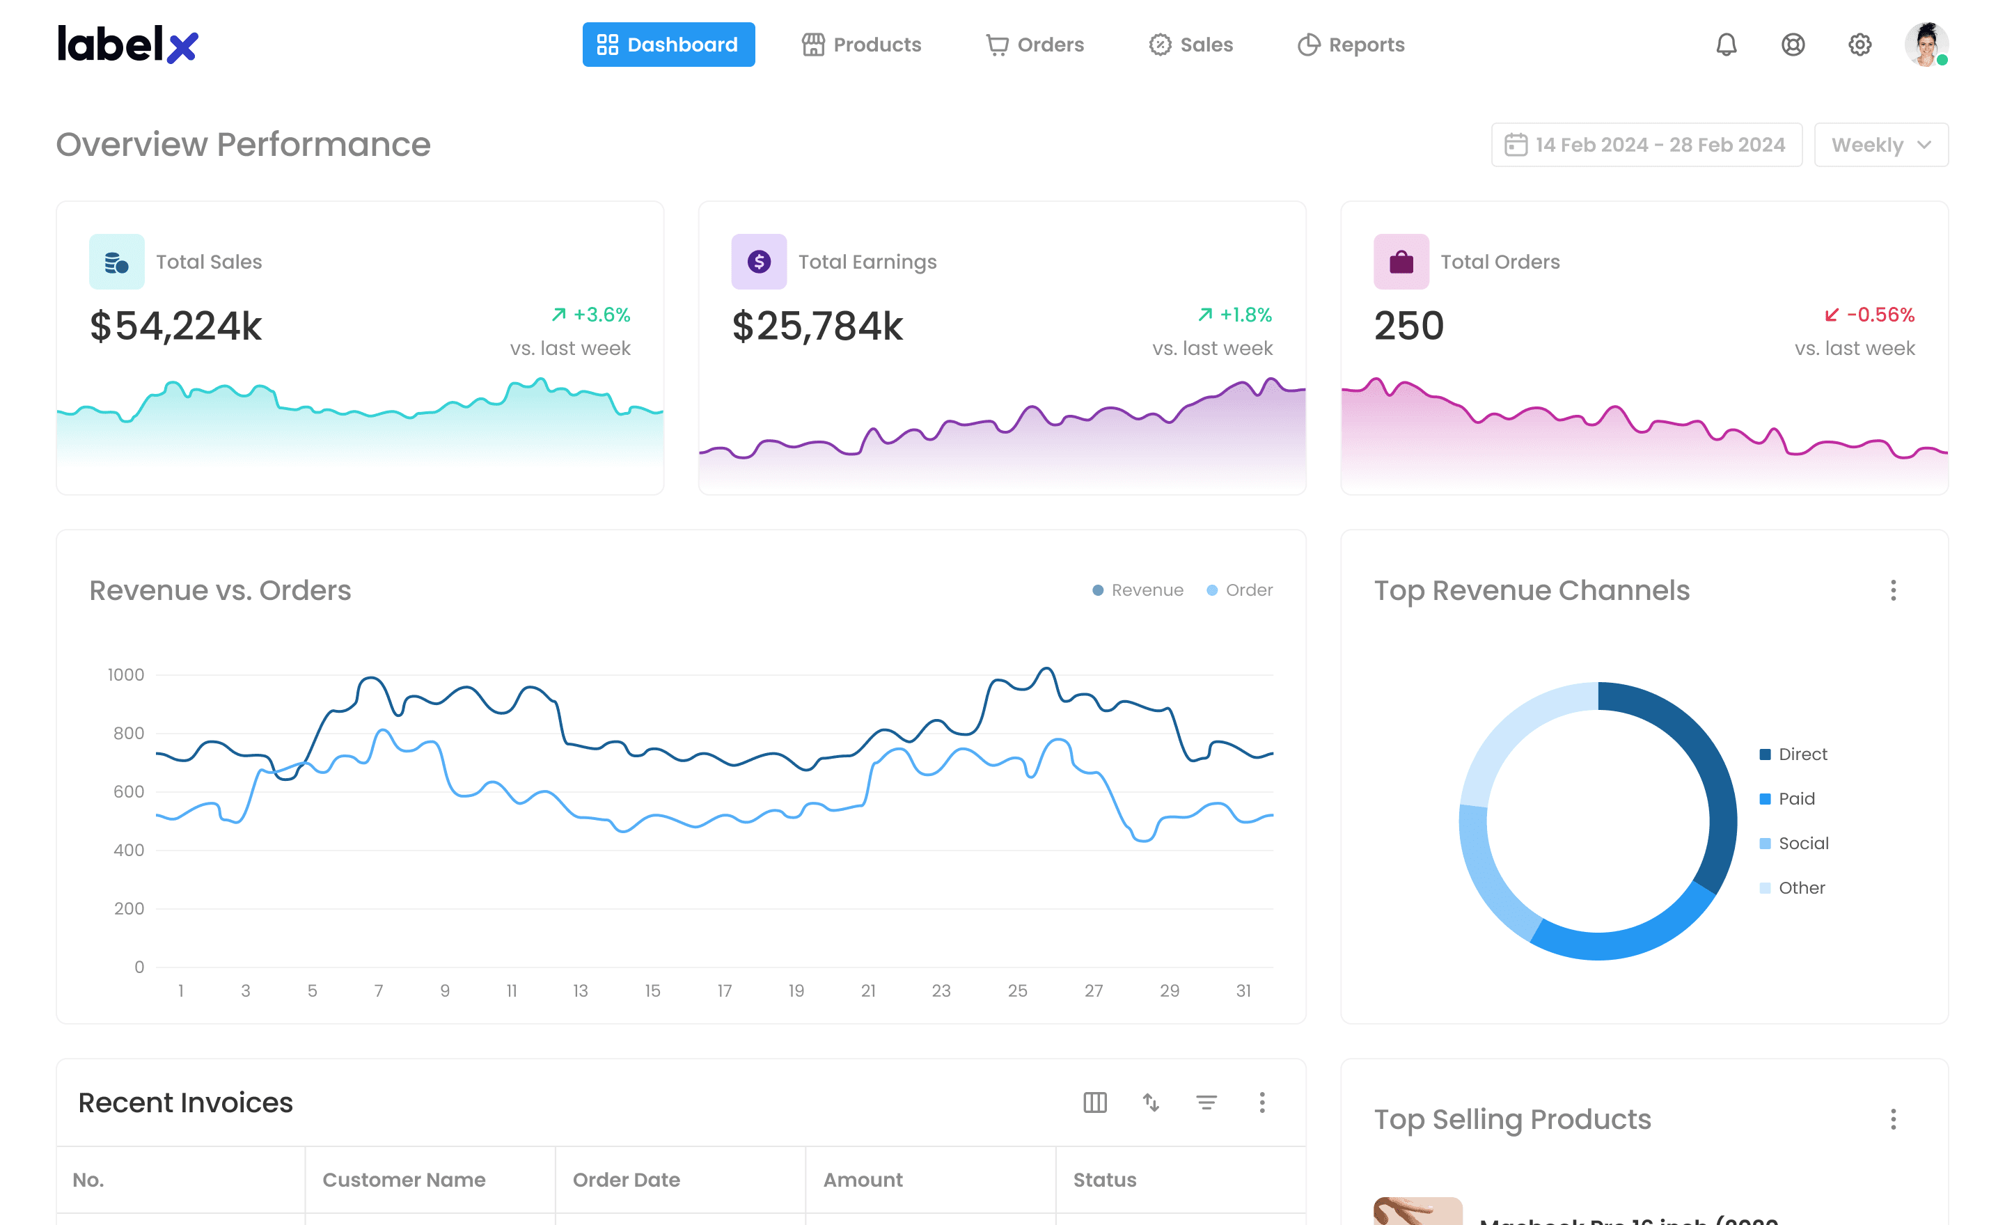Open the filter icon in Recent Invoices

coord(1206,1103)
